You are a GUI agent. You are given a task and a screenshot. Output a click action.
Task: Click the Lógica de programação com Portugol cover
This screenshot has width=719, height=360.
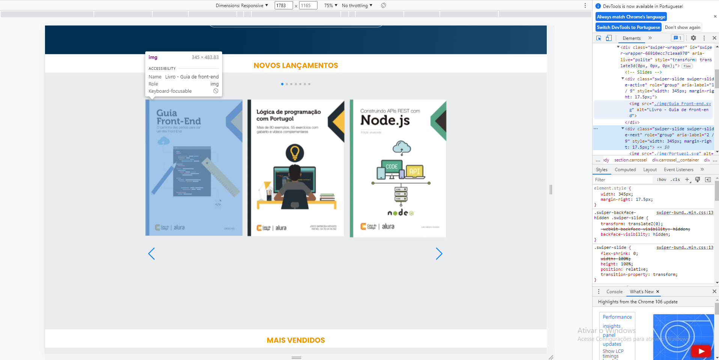(x=296, y=167)
